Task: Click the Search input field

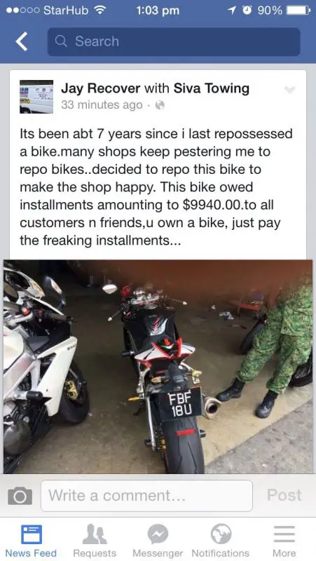Action: [174, 42]
